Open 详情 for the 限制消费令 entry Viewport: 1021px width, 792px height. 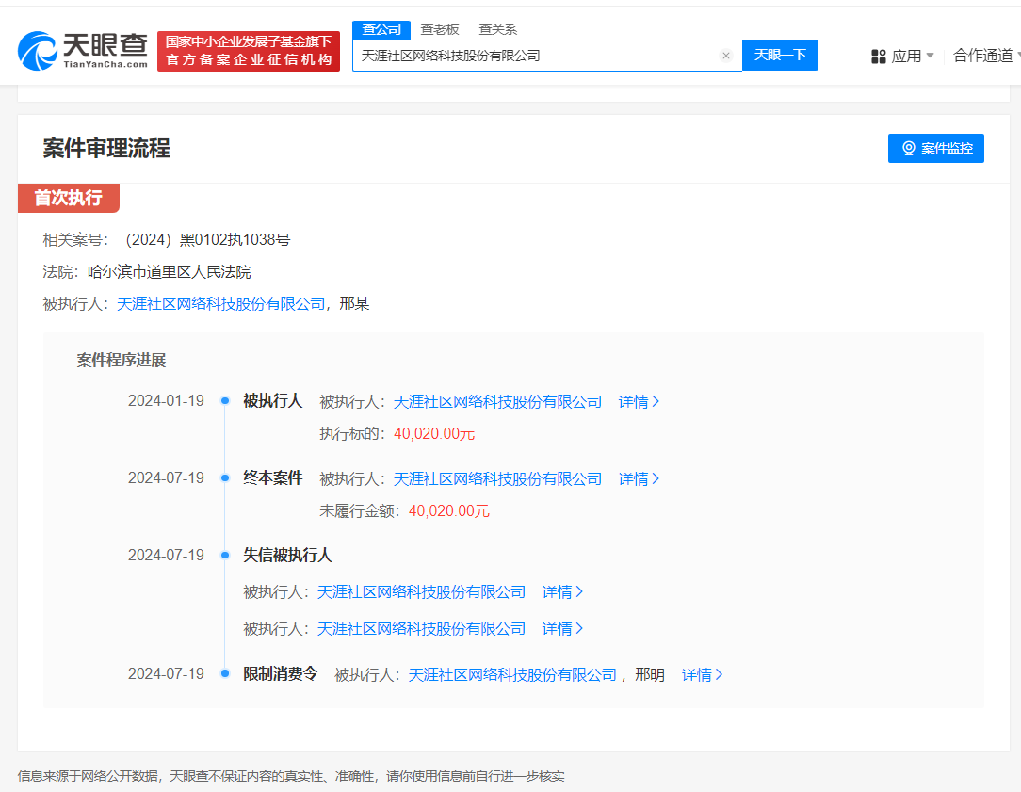702,674
